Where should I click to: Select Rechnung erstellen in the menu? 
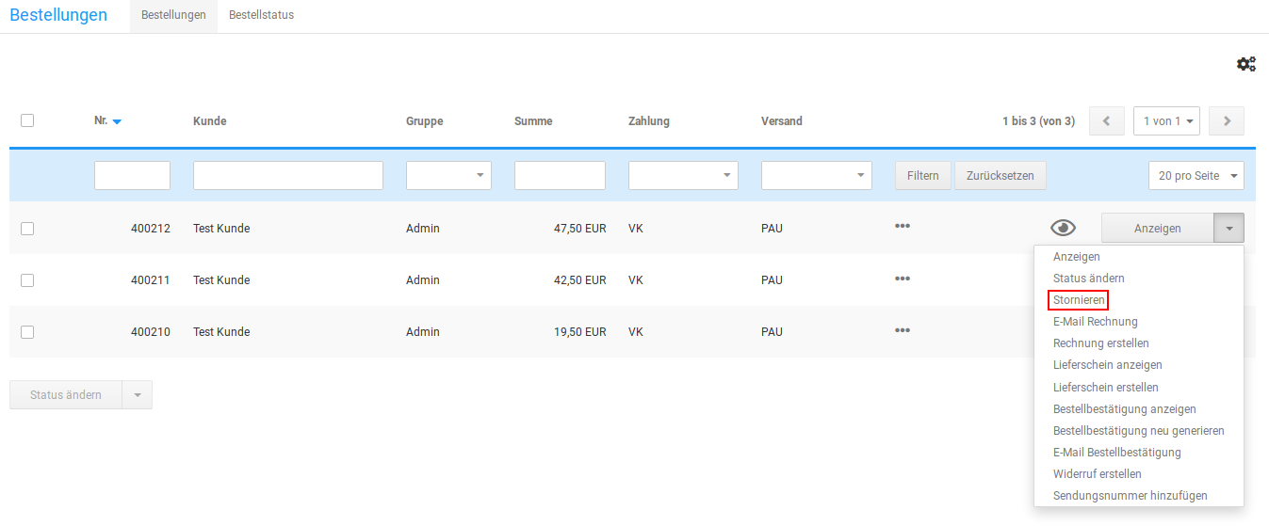coord(1100,343)
